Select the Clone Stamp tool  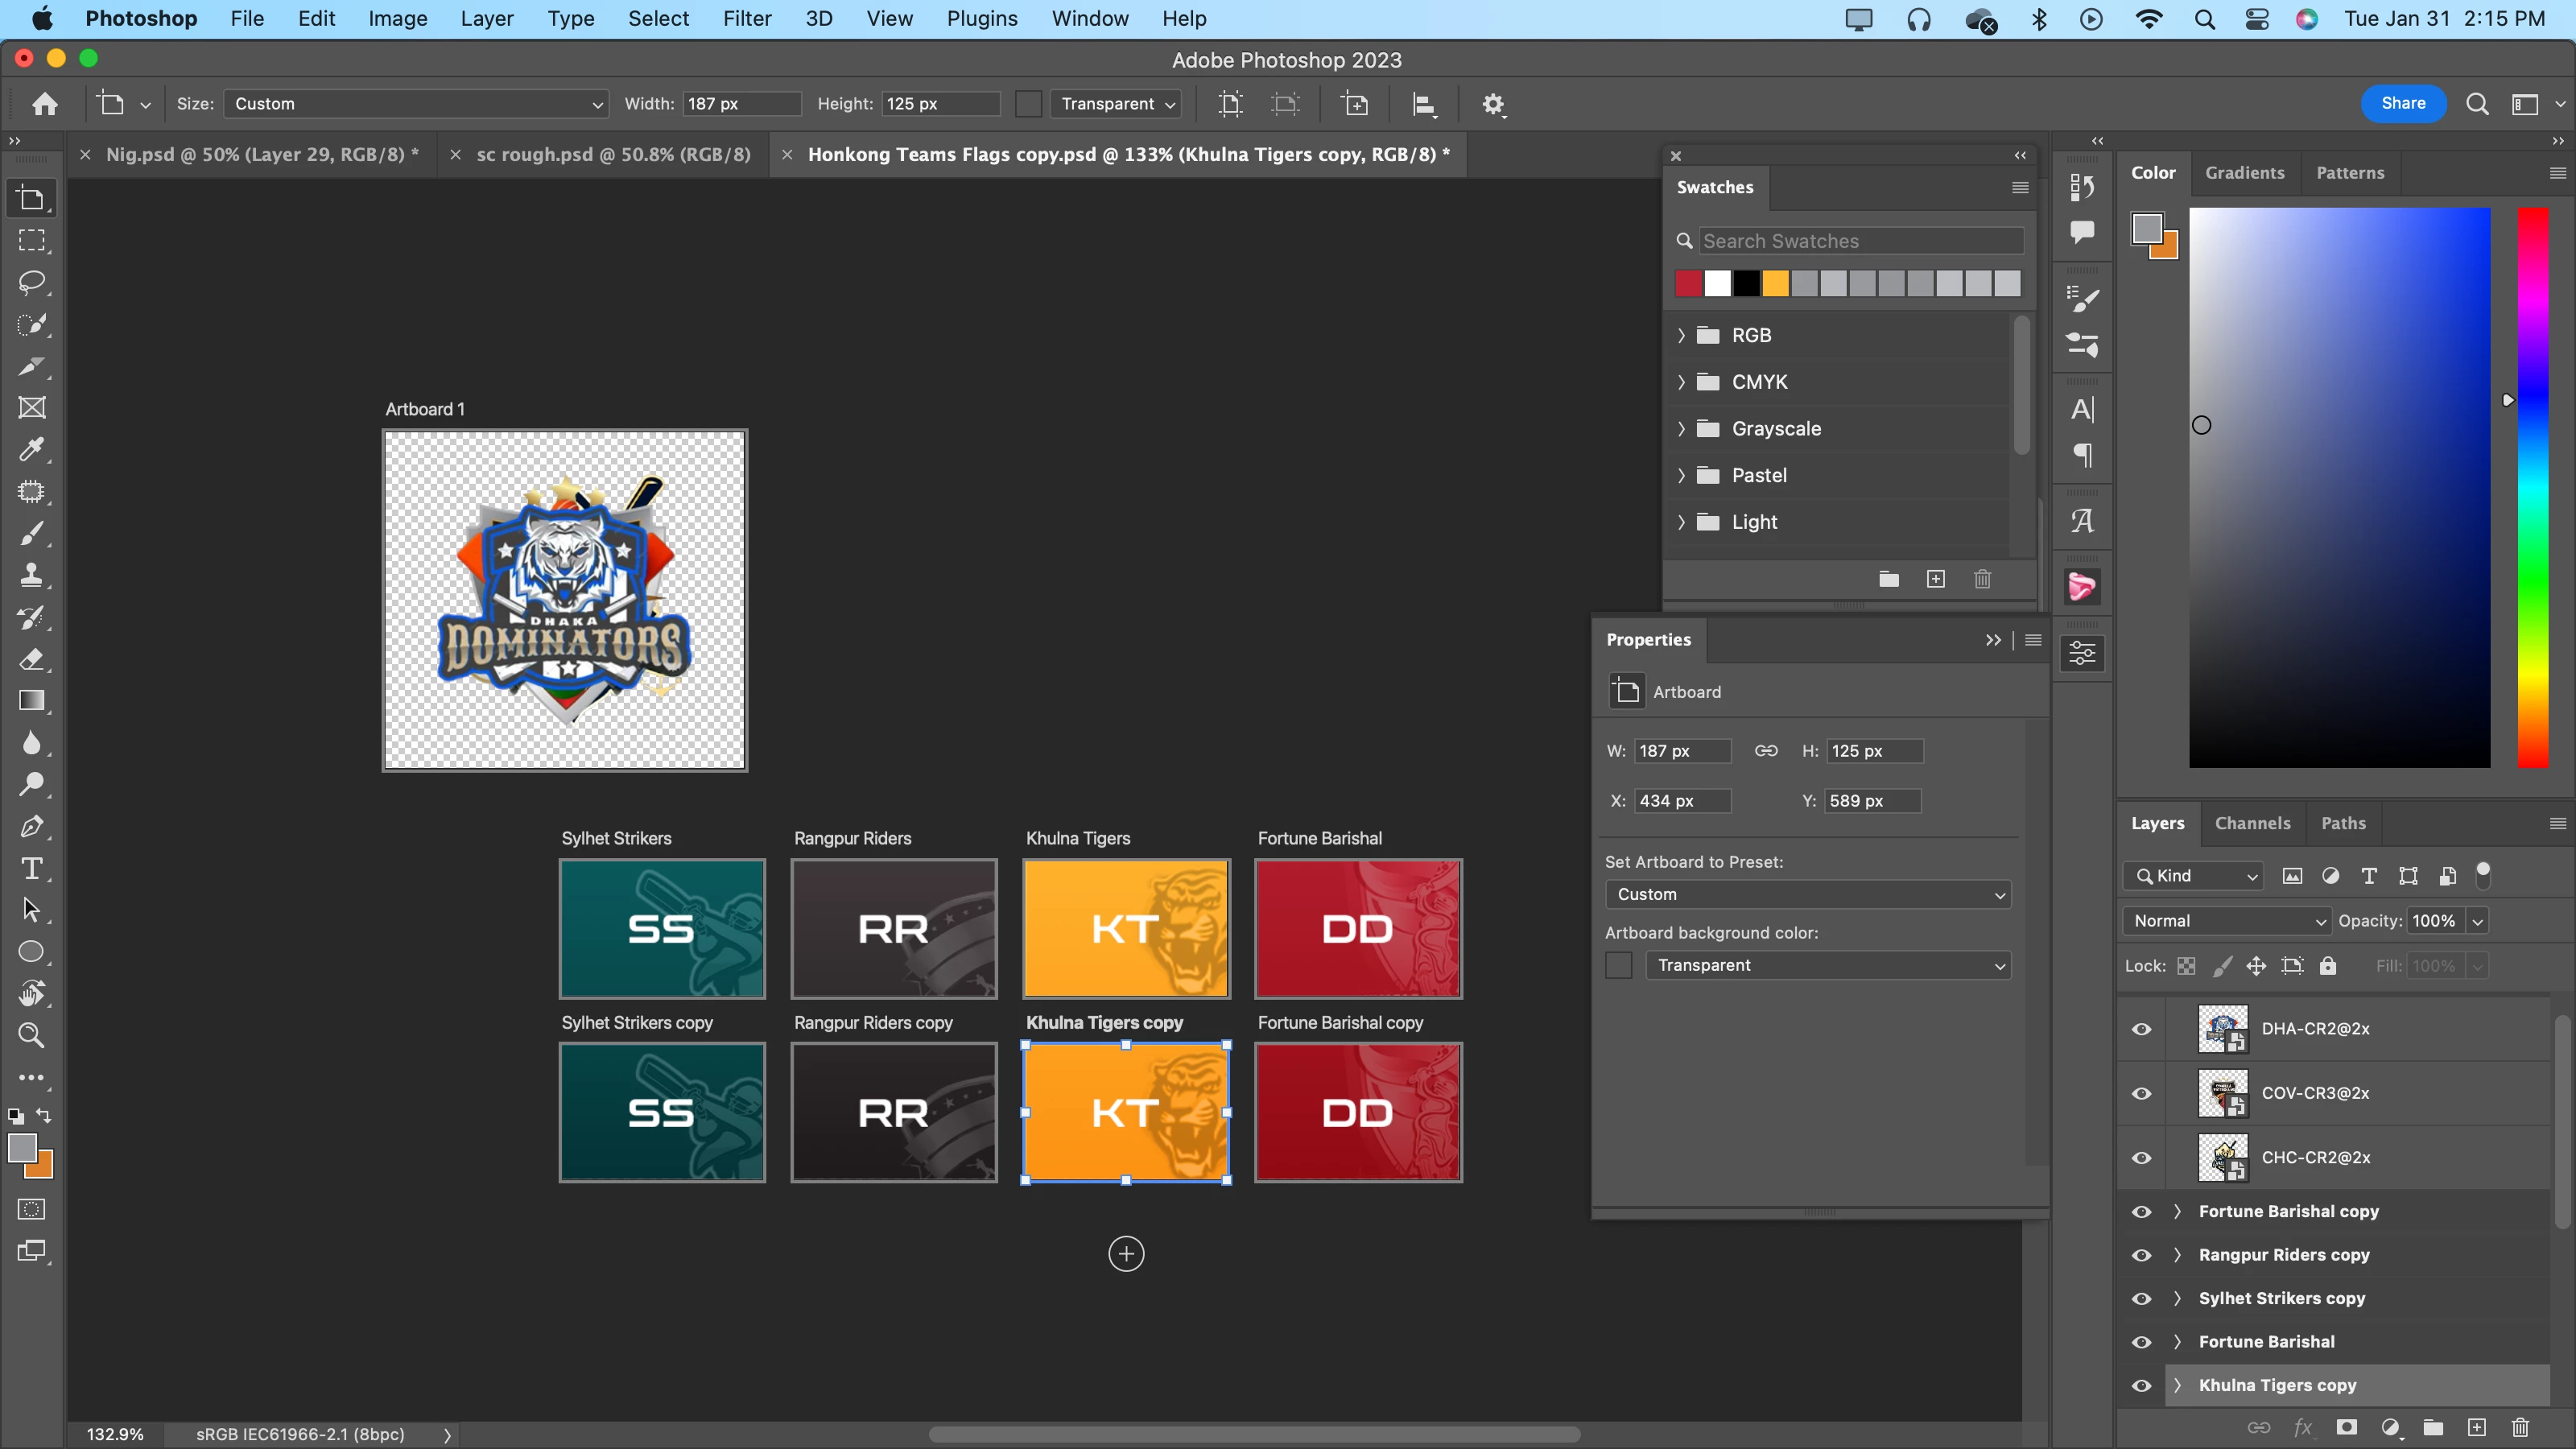(x=32, y=575)
